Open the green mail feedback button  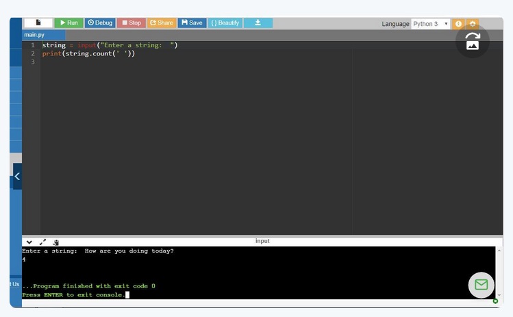click(481, 284)
